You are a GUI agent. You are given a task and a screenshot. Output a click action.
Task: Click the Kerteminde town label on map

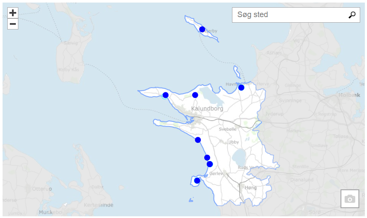(x=100, y=205)
